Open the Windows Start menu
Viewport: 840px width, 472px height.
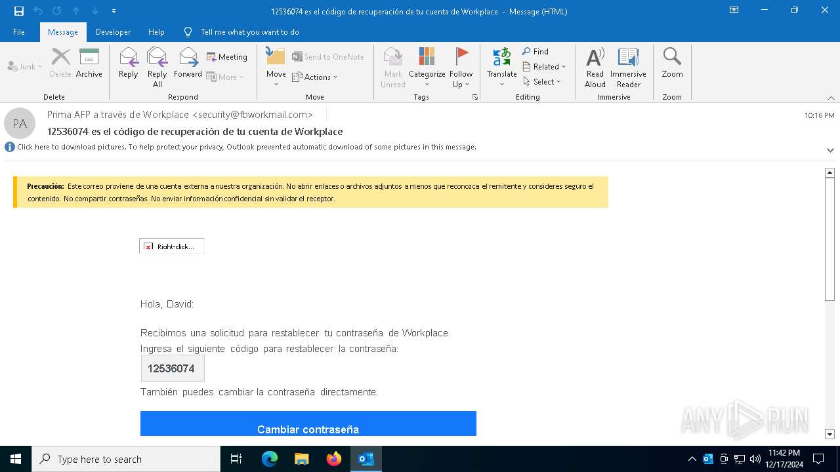point(16,459)
